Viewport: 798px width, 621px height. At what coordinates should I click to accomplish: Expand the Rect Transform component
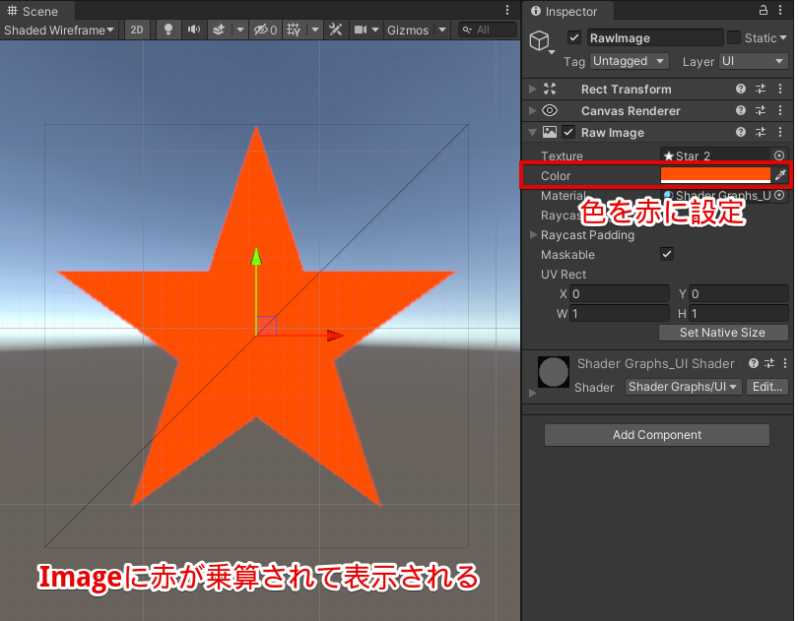(532, 89)
